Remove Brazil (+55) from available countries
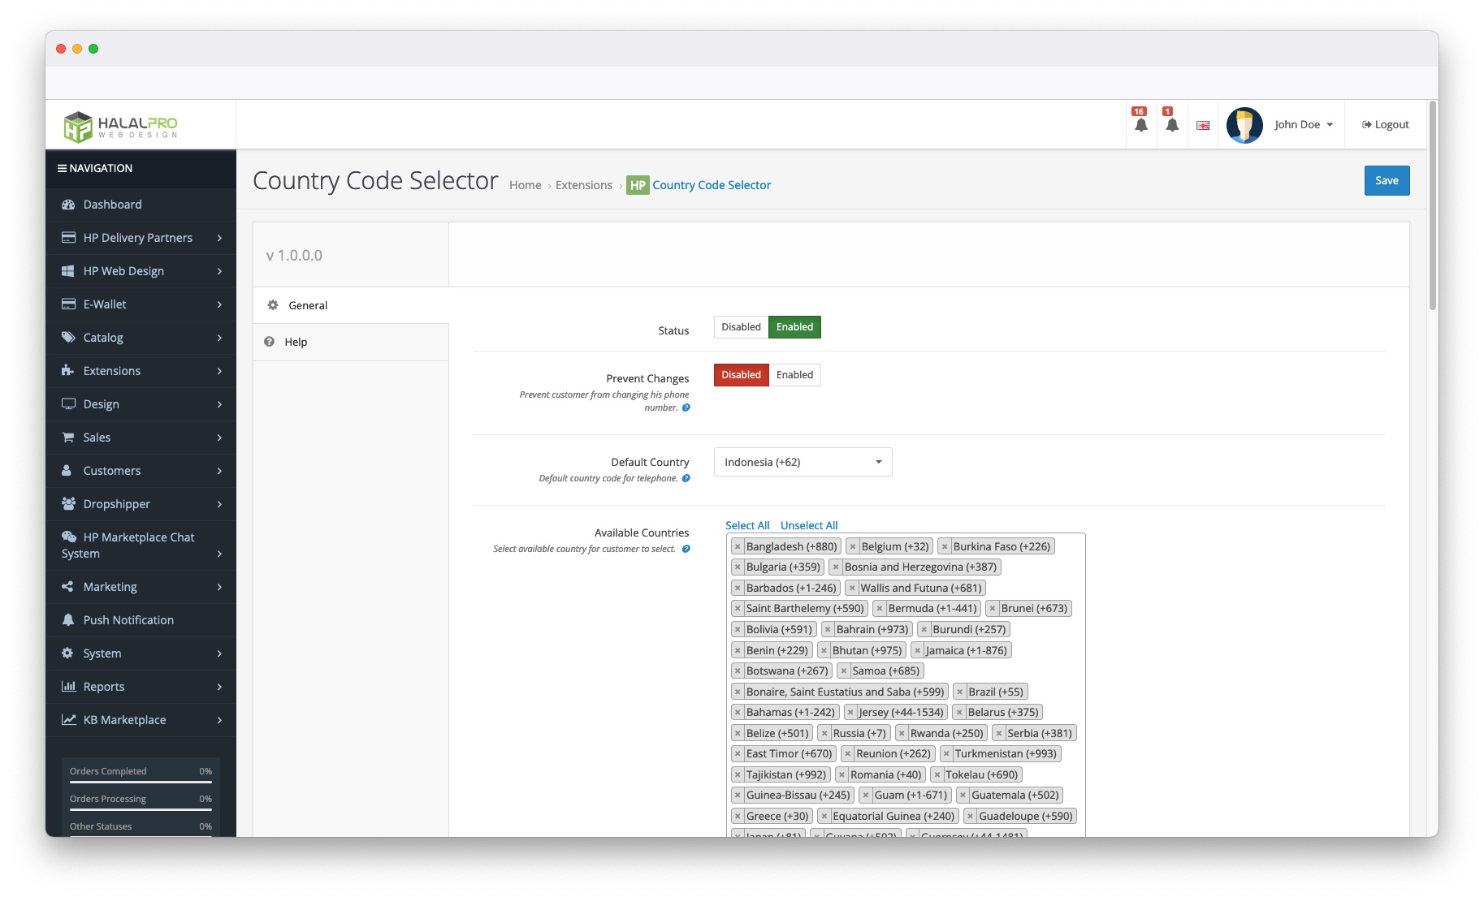The height and width of the screenshot is (897, 1484). point(961,691)
